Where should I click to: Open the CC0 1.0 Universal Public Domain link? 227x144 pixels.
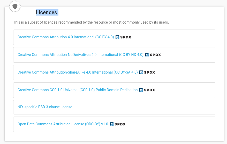point(78,90)
